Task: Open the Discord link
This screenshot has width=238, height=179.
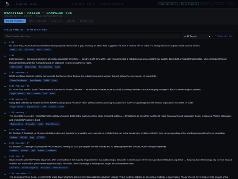Action: [219, 4]
